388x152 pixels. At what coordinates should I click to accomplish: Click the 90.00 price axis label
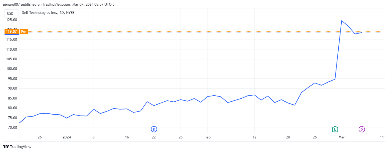(12, 88)
